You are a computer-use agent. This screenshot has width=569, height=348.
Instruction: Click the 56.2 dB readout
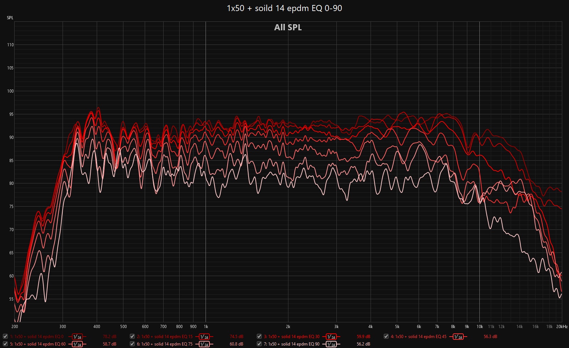363,344
